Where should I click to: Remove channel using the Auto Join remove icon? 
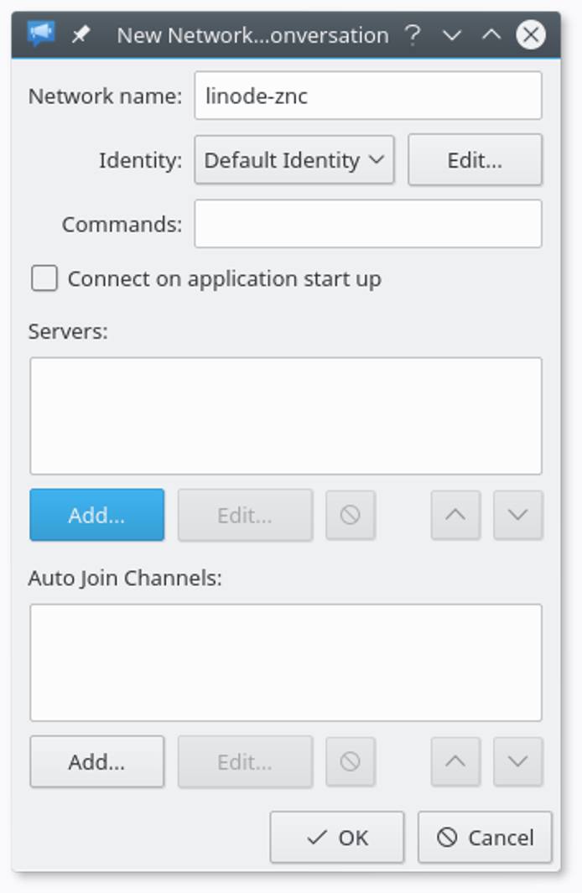pyautogui.click(x=351, y=761)
